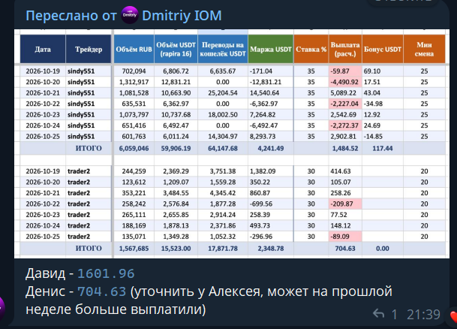This screenshot has width=457, height=329.
Task: Click the 69.10 bonus cell
Action: [383, 71]
